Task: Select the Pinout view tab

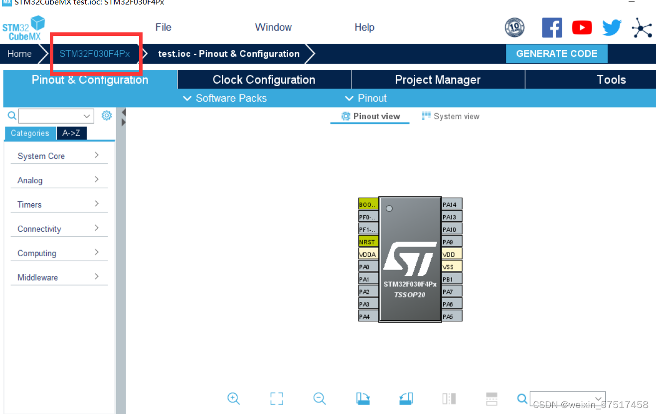Action: (x=370, y=117)
